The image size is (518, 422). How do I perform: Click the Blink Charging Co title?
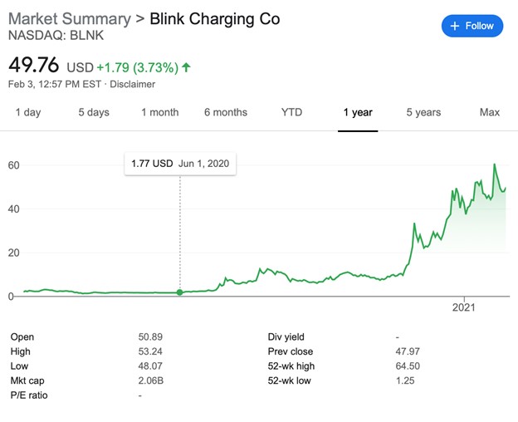coord(214,18)
